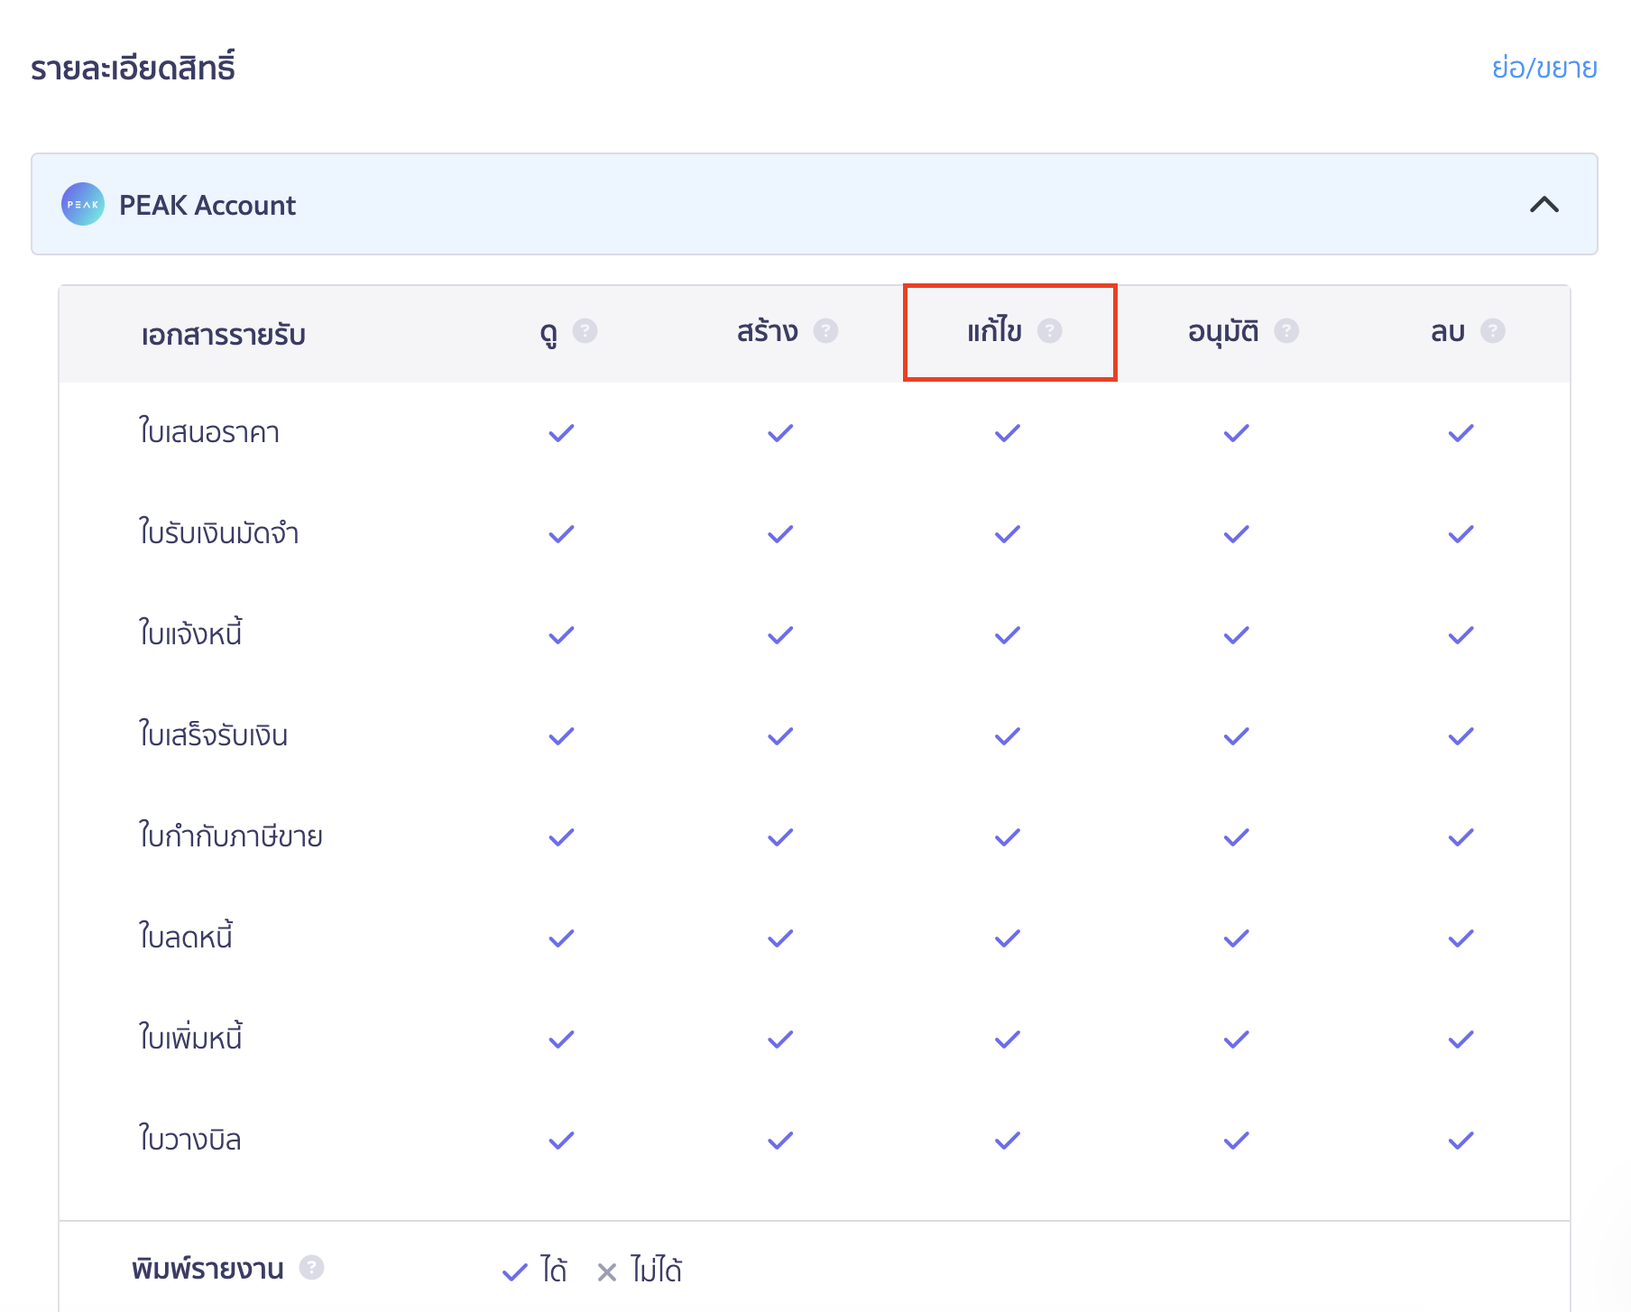Click the ใบเสร็จรับเงิน row label
This screenshot has height=1312, width=1631.
[213, 735]
